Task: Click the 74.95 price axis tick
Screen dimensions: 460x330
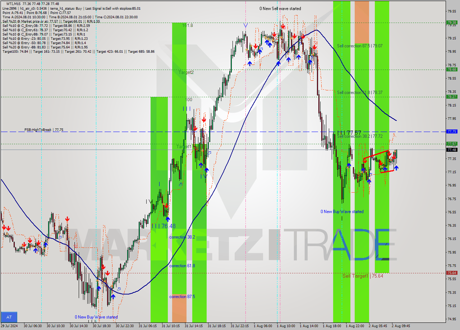Action: point(452,319)
